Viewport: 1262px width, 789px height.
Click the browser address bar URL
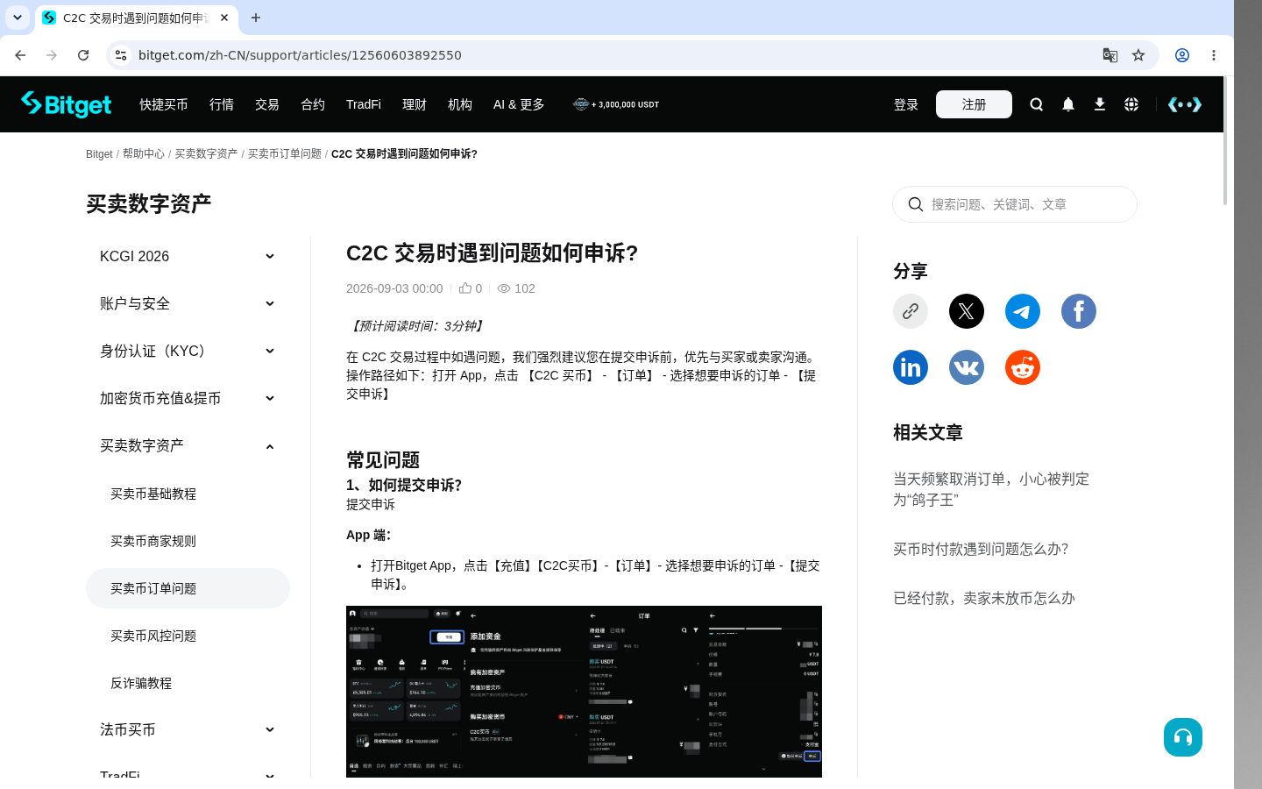click(x=300, y=55)
